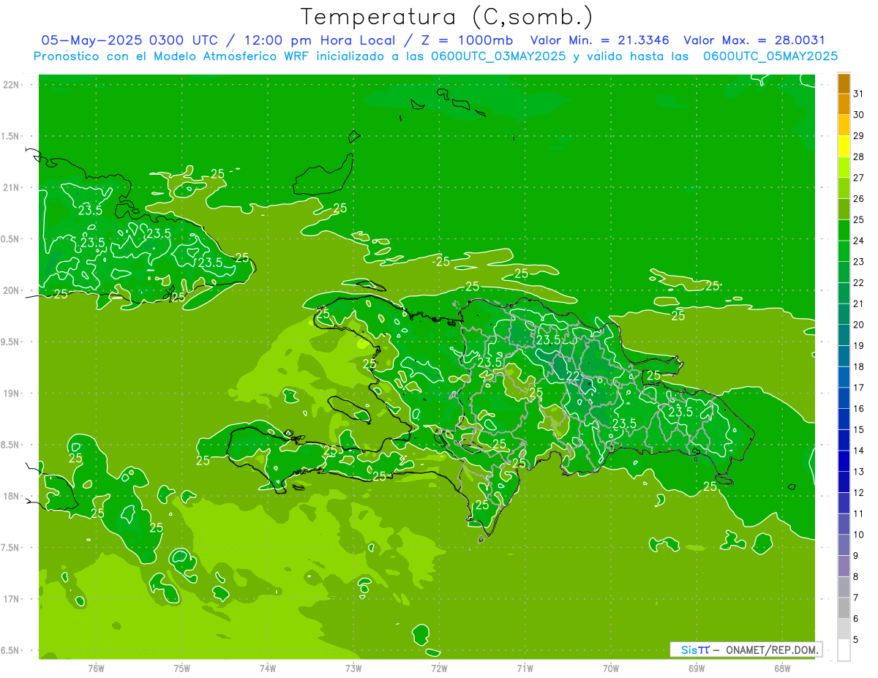The height and width of the screenshot is (678, 878).
Task: Click the legend value "17"
Action: pyautogui.click(x=858, y=388)
